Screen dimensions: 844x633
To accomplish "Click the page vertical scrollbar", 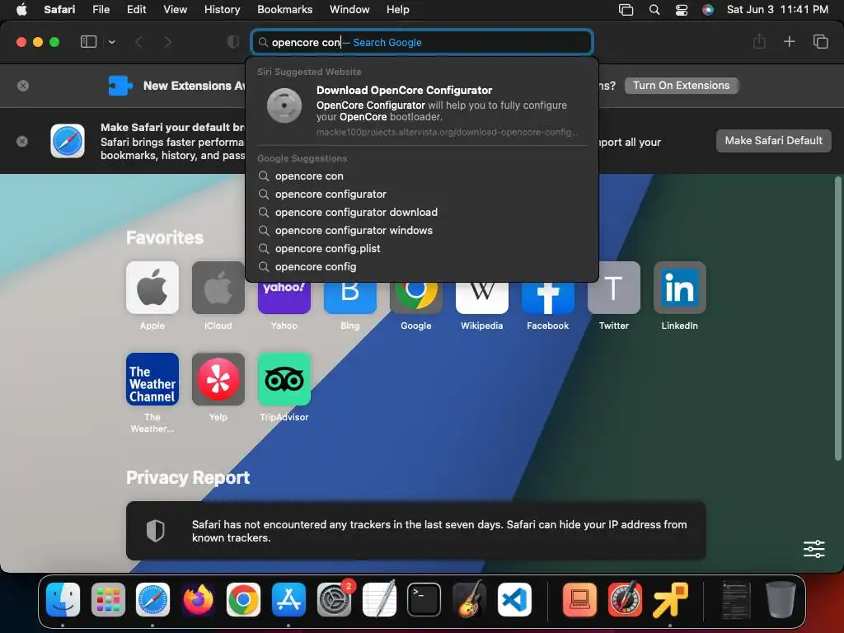I will coord(837,318).
